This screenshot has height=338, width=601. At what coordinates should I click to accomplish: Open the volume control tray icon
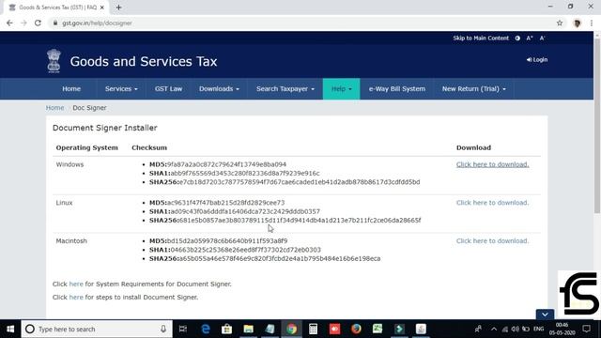pyautogui.click(x=516, y=329)
